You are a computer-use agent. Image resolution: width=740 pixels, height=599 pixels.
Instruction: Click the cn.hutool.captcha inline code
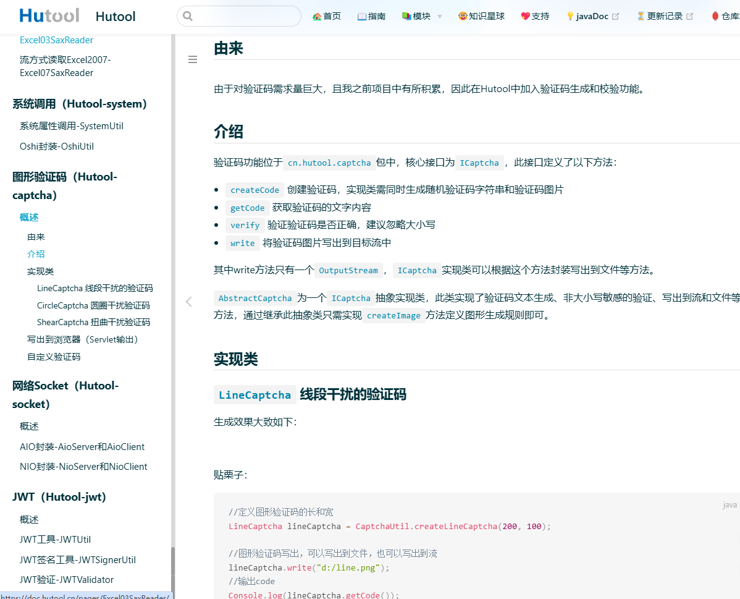coord(329,163)
